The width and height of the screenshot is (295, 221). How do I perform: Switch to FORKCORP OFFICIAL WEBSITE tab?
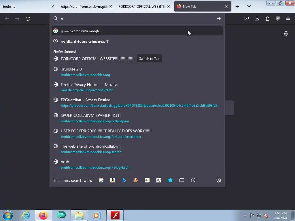pos(142,7)
